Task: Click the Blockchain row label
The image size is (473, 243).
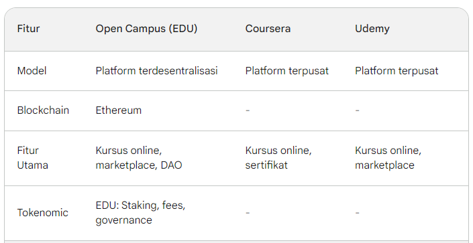Action: (43, 110)
